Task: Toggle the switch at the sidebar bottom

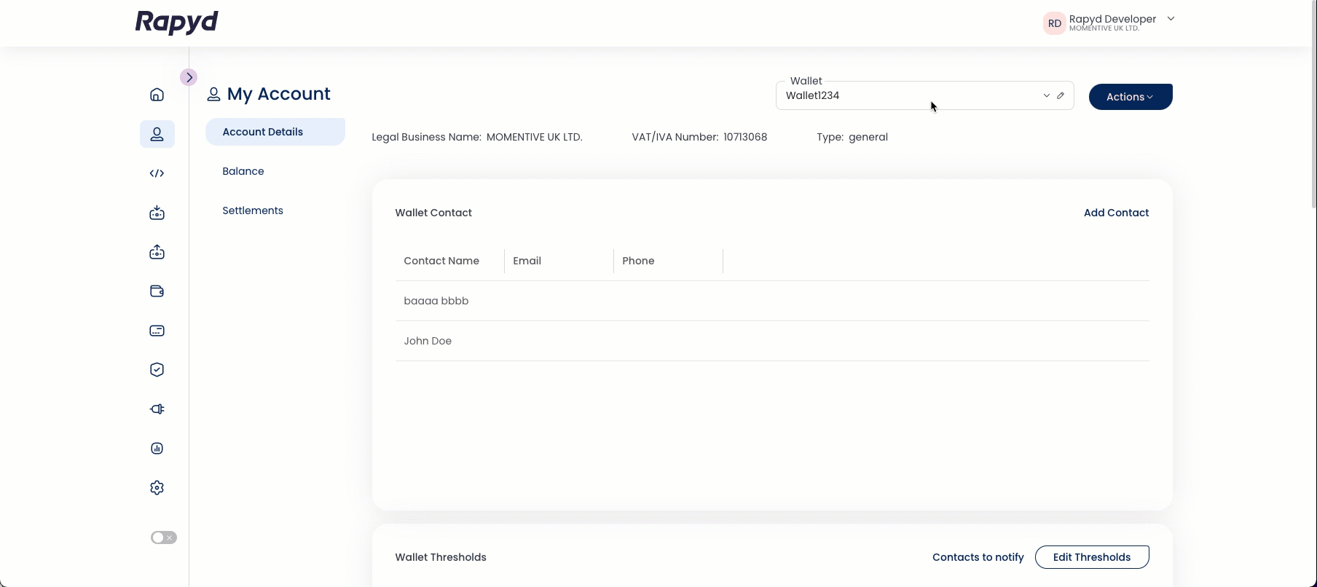Action: pos(163,537)
